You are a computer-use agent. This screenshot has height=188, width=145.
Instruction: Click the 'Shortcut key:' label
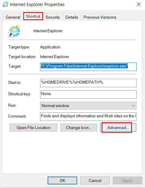tap(20, 94)
